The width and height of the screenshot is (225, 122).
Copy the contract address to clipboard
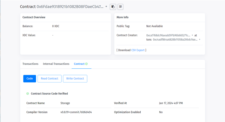[113, 7]
